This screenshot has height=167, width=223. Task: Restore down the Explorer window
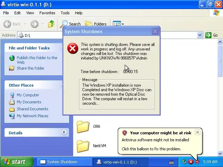210,5
